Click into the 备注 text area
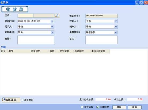This screenshot has height=110, width=148. pos(101,40)
